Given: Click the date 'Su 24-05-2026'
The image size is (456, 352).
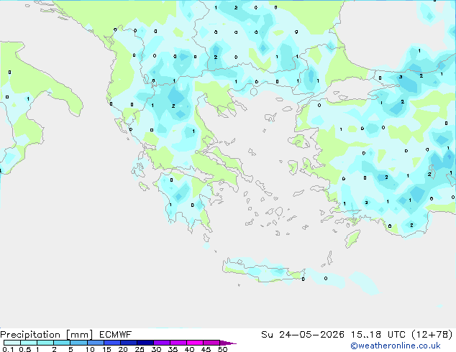Looking at the screenshot, I should [303, 335].
